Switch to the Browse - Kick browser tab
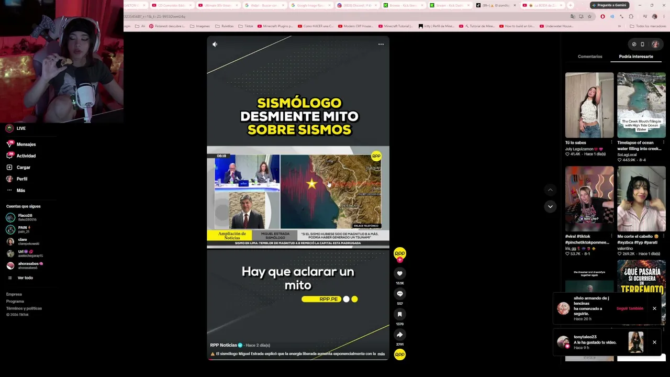 pyautogui.click(x=403, y=5)
